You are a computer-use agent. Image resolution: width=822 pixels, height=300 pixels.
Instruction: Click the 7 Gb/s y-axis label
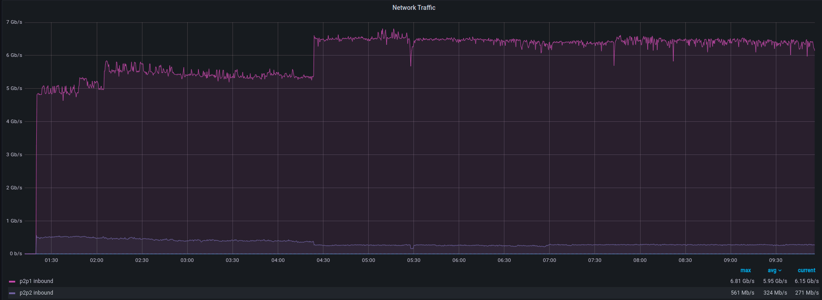pos(14,22)
